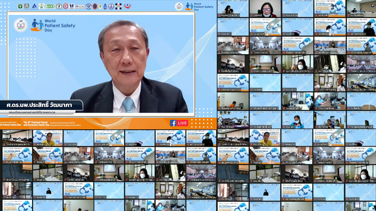376x211 pixels.
Task: Click the Facebook logo icon
Action: (173, 123)
